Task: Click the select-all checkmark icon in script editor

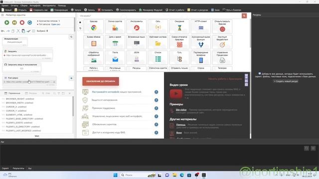Action: tap(28, 31)
